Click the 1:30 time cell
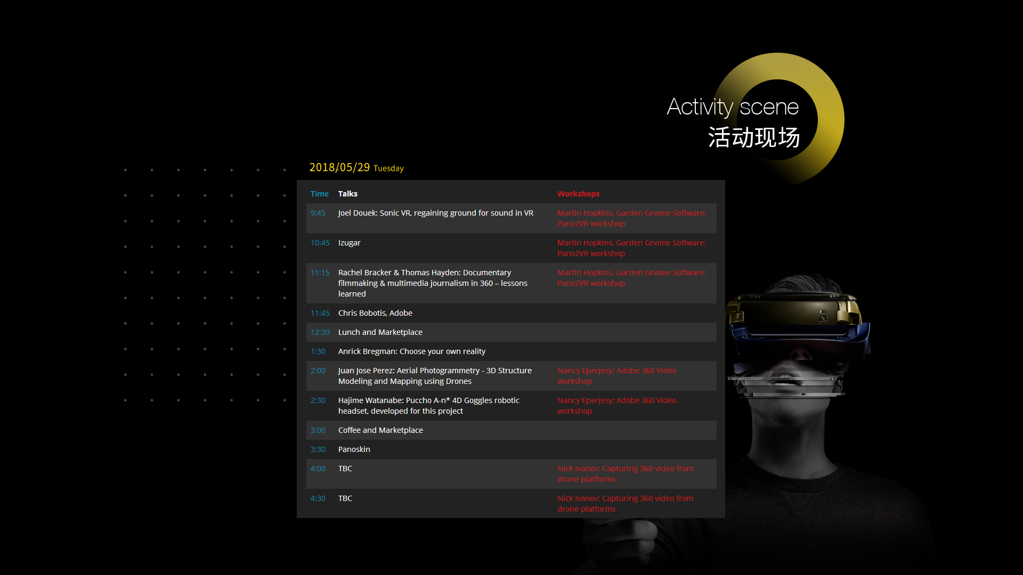The height and width of the screenshot is (575, 1023). tap(318, 351)
